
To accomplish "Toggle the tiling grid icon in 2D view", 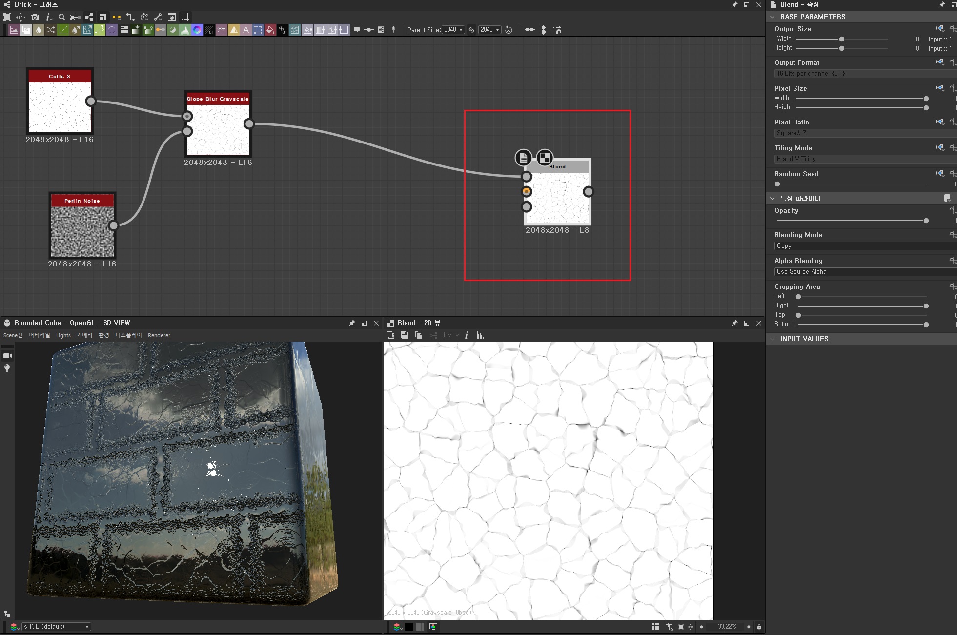I will pyautogui.click(x=656, y=627).
